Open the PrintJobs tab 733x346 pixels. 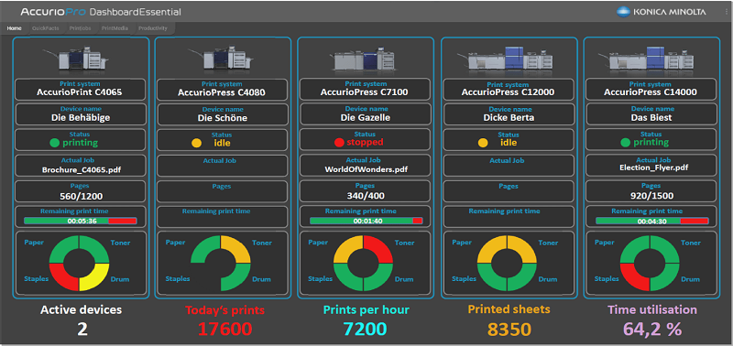(81, 28)
